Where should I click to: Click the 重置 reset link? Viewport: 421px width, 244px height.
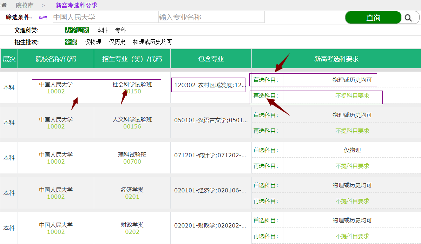click(x=43, y=18)
